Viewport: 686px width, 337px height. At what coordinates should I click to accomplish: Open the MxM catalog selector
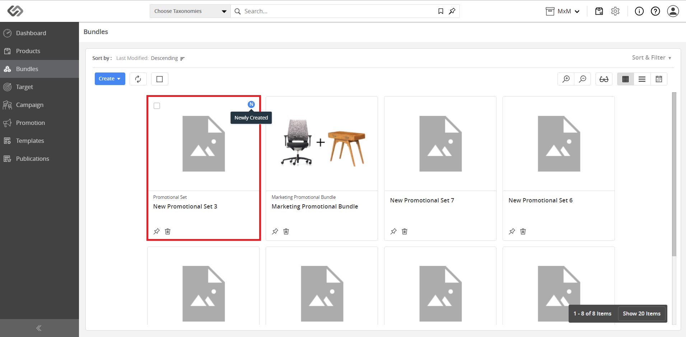click(563, 11)
